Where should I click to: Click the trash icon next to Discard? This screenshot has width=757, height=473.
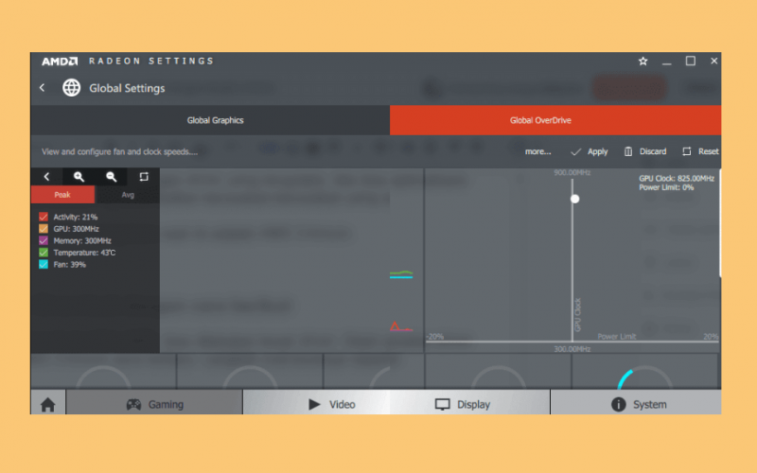(x=628, y=151)
